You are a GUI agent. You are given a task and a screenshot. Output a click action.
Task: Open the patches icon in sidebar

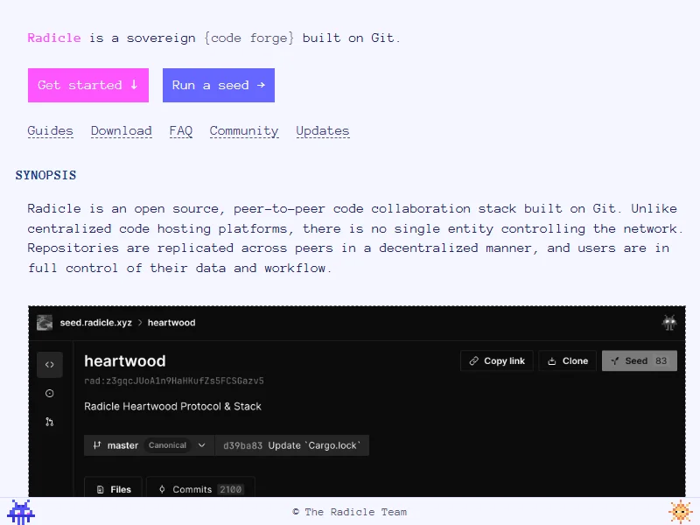click(49, 422)
